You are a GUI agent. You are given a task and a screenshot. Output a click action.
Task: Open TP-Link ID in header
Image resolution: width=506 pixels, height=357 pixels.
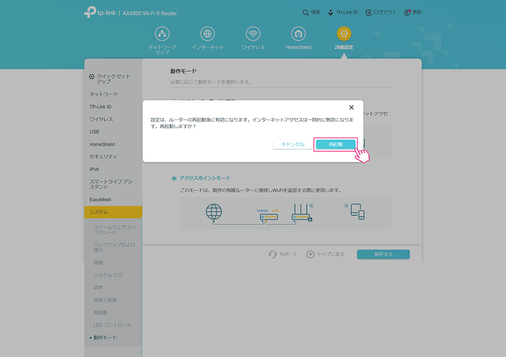point(331,12)
